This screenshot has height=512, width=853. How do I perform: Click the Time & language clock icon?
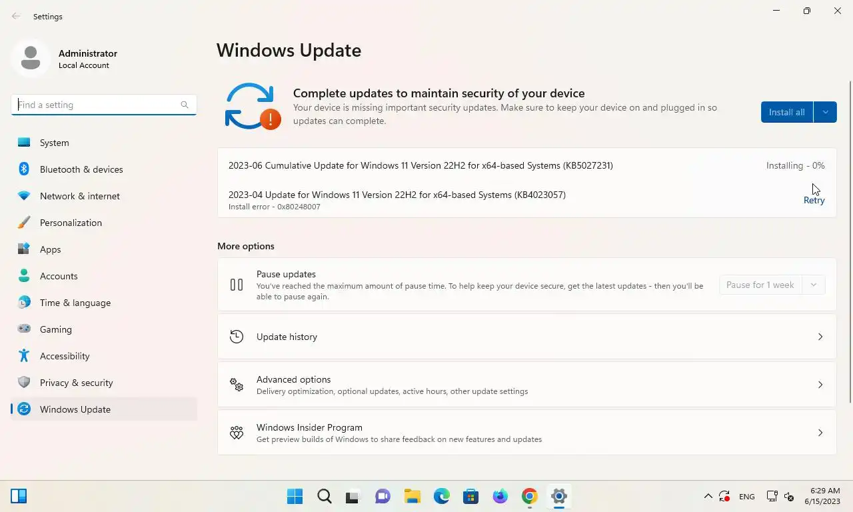(x=24, y=303)
